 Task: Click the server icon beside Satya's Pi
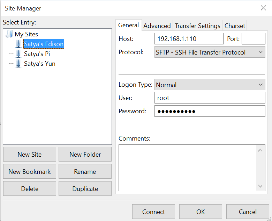[x=18, y=54]
